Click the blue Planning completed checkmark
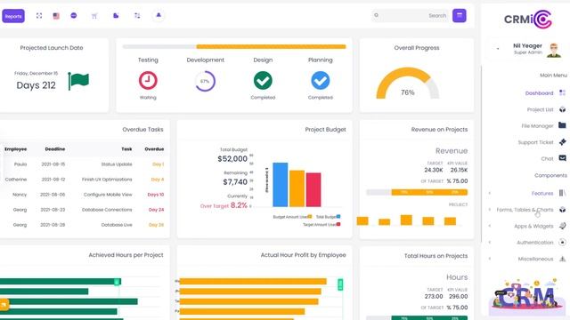 [x=321, y=80]
